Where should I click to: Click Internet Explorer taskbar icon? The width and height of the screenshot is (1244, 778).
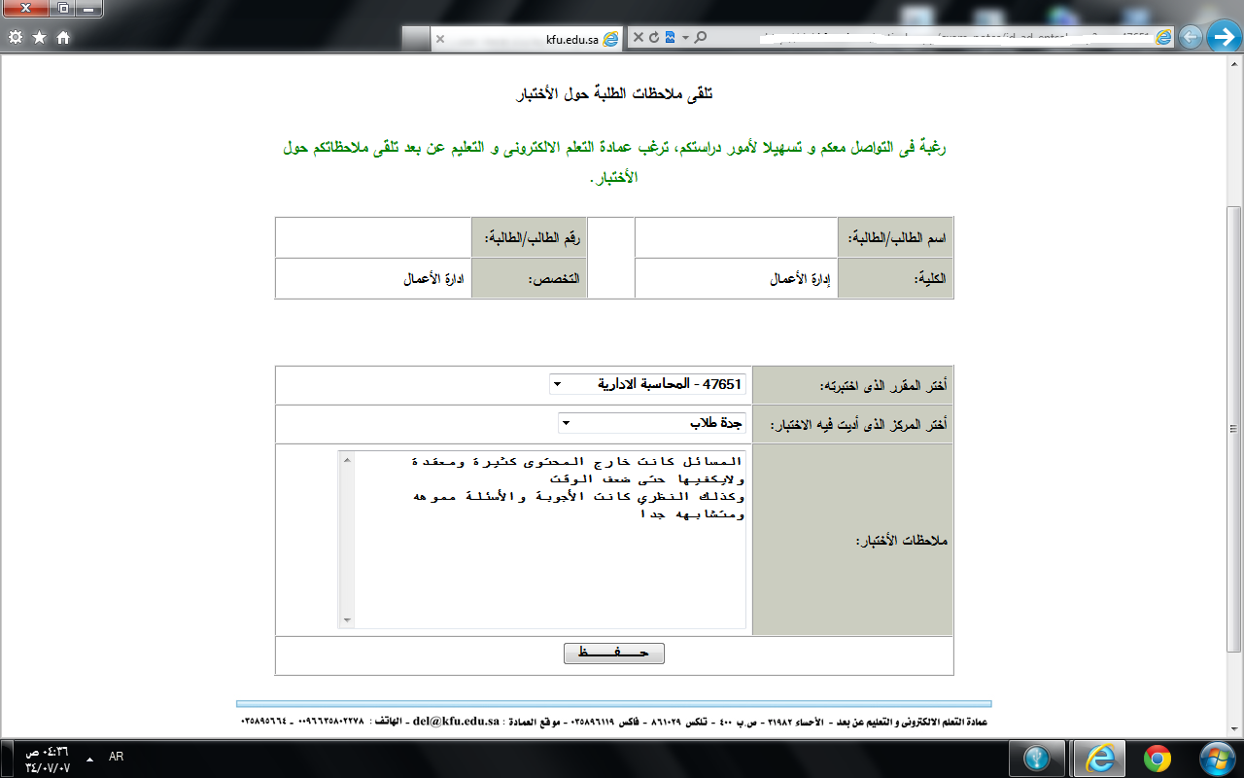click(1097, 759)
